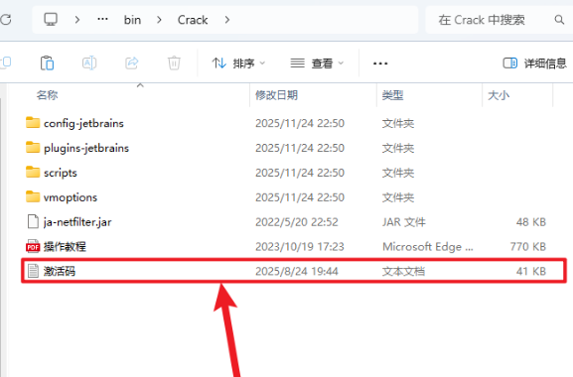
Task: Expand the chevron after the Crack breadcrumb
Action: [x=227, y=20]
